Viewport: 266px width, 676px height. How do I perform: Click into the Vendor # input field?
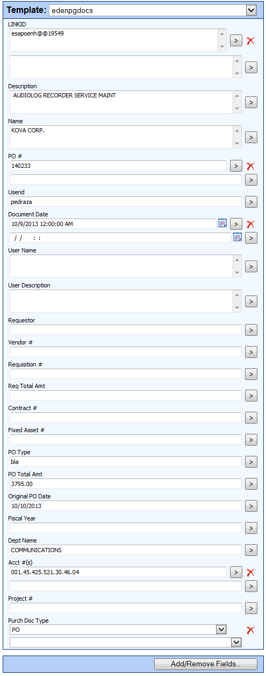point(126,351)
